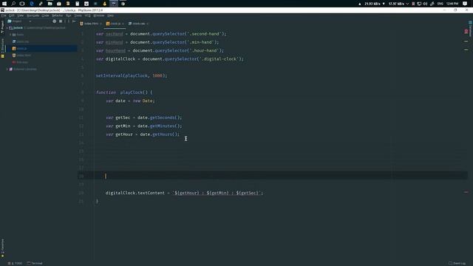473x266 pixels.
Task: Open the View menu
Action: 20,16
